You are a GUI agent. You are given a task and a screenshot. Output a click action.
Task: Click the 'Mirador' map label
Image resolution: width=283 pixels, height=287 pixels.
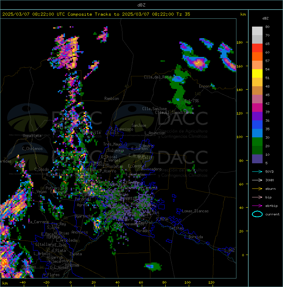coord(143,231)
